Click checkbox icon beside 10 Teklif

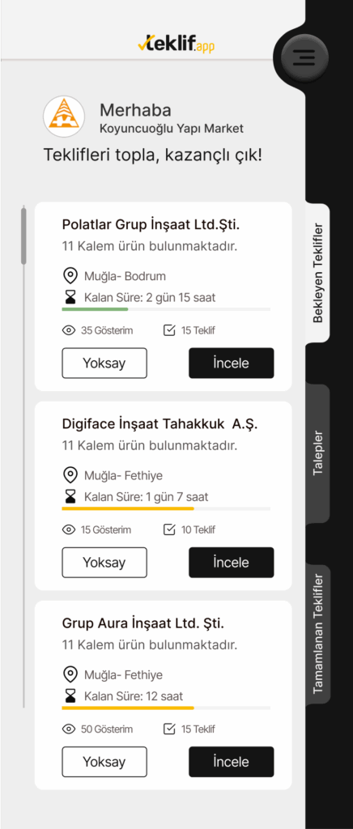169,529
